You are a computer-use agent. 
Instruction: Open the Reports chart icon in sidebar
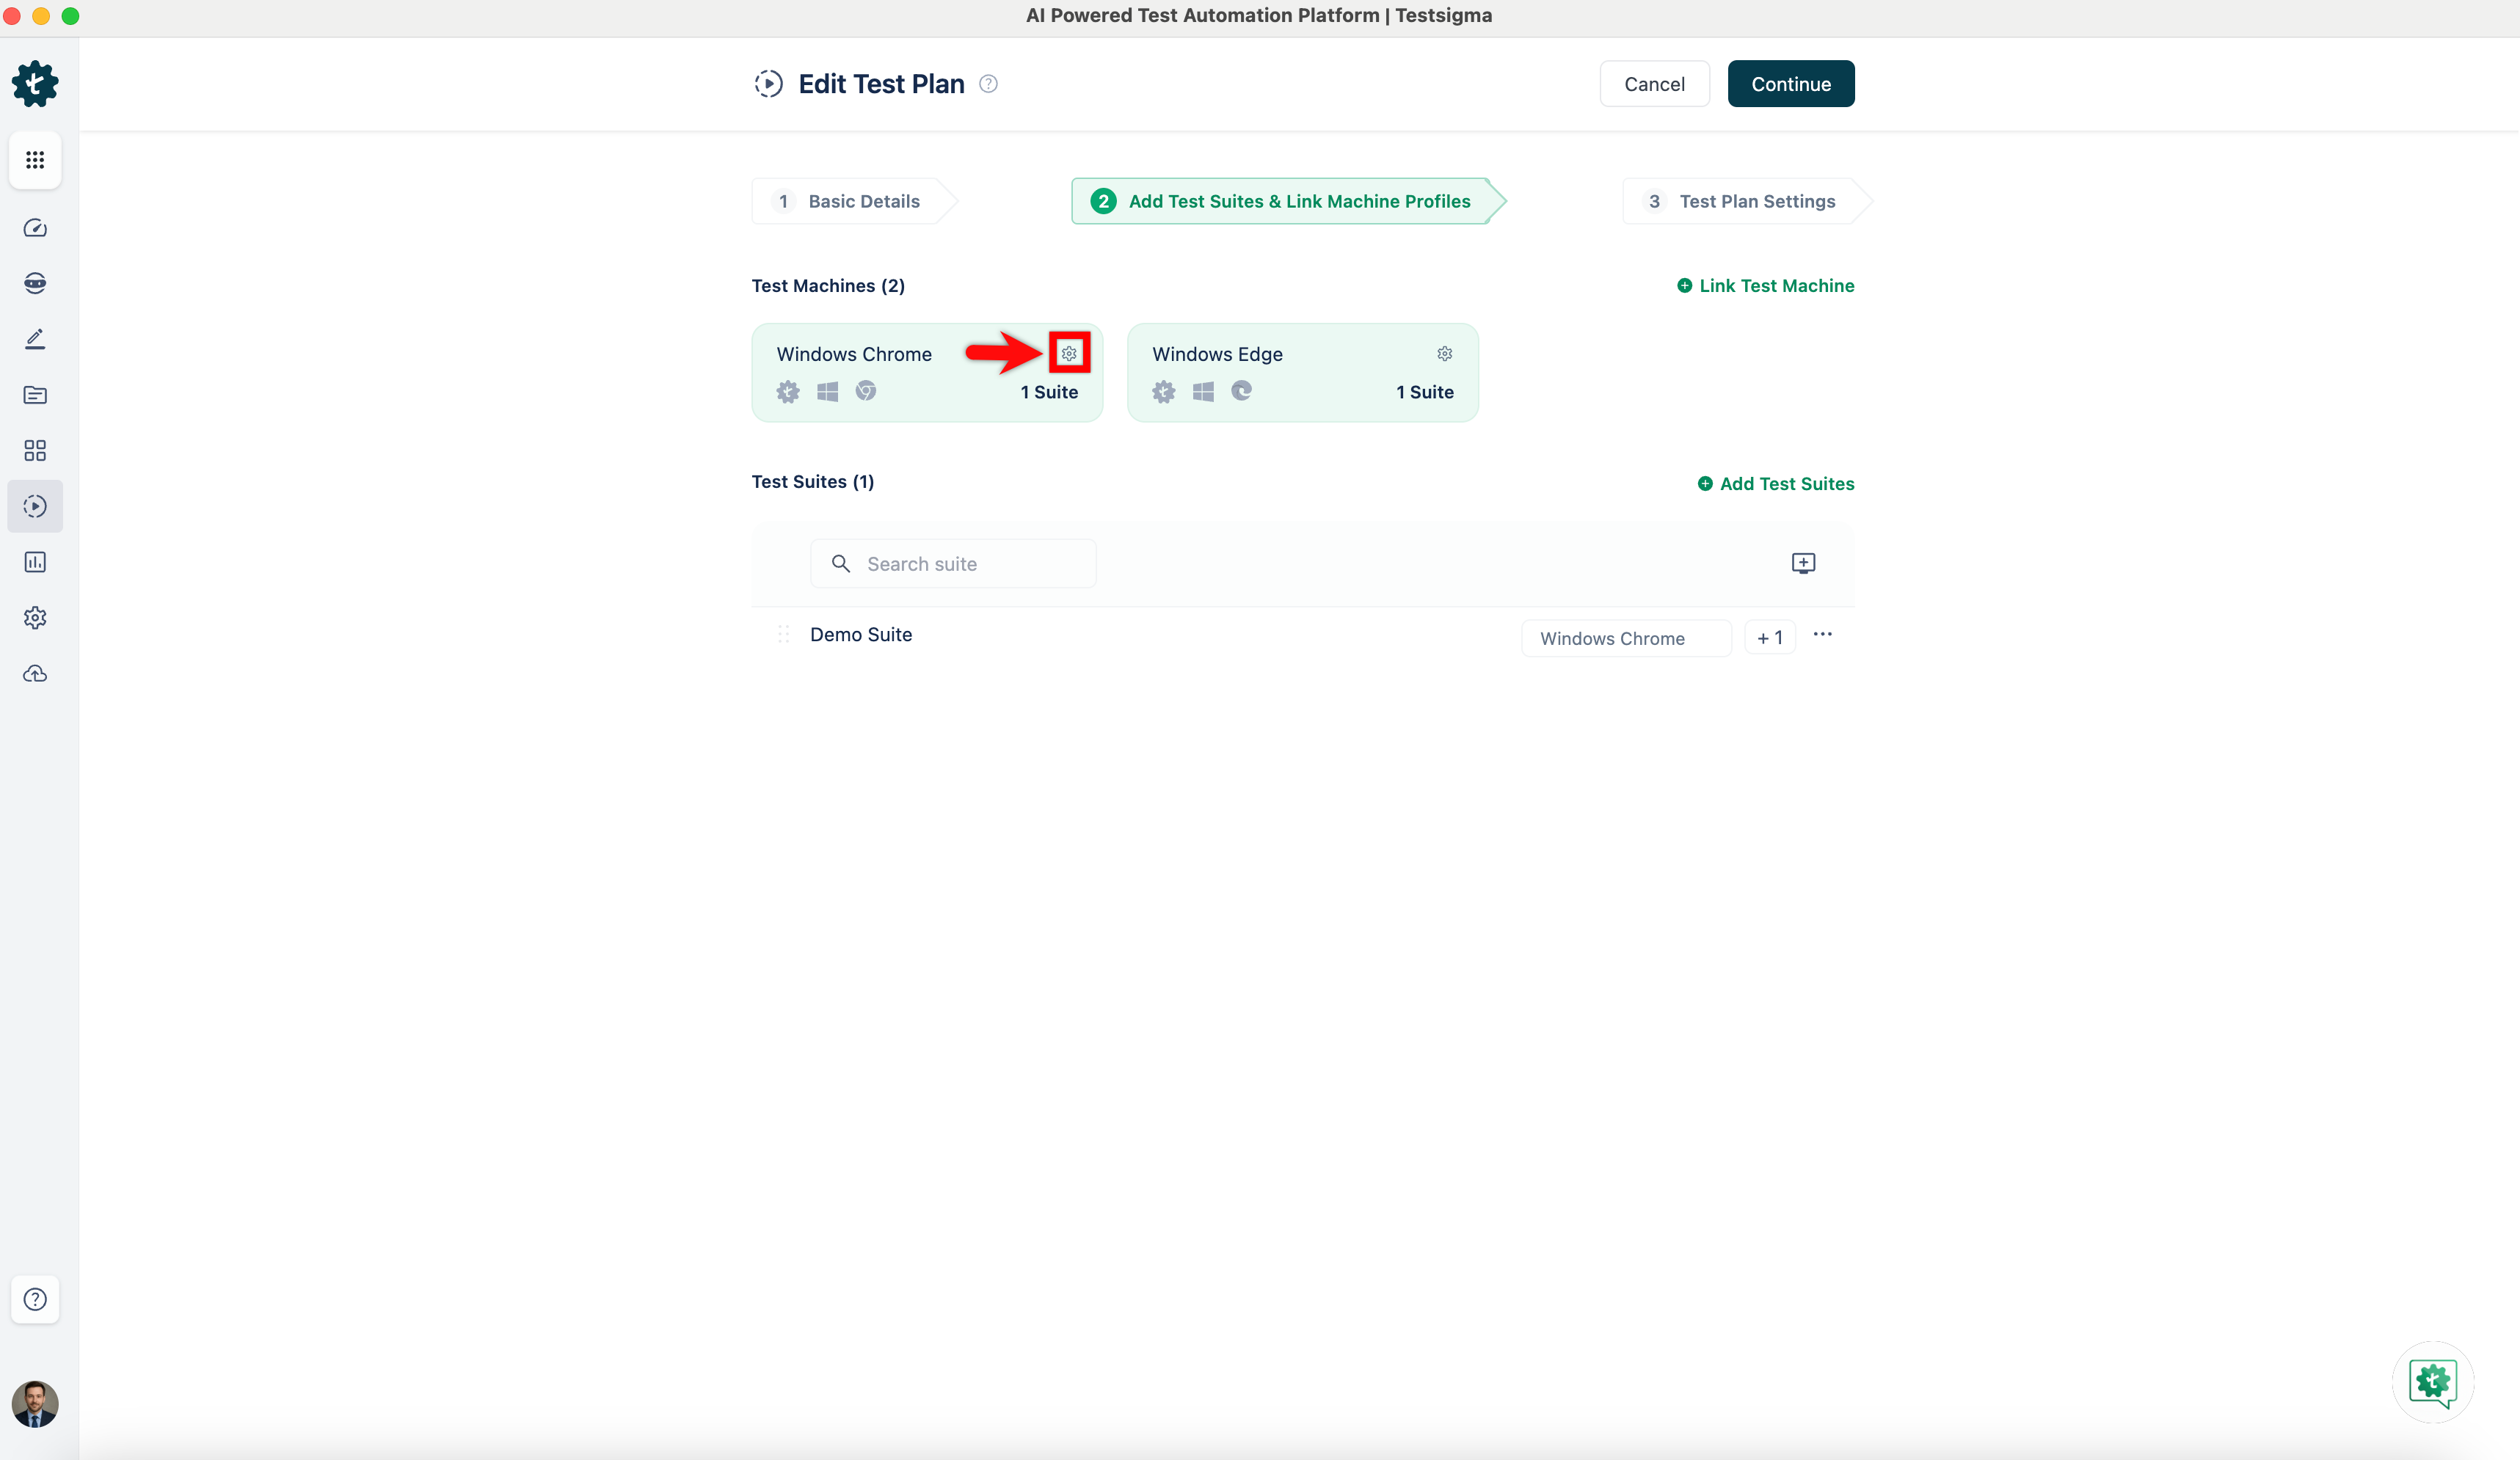pyautogui.click(x=35, y=562)
